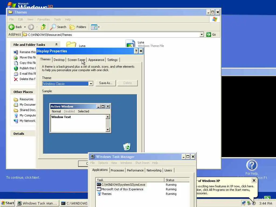Screen dimensions: 276x207
Task: Open the Resources folder link
Action: (26, 99)
